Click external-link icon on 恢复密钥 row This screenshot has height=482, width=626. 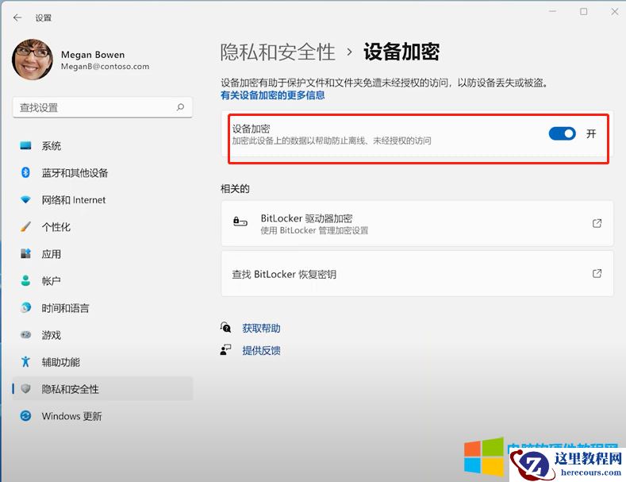597,273
